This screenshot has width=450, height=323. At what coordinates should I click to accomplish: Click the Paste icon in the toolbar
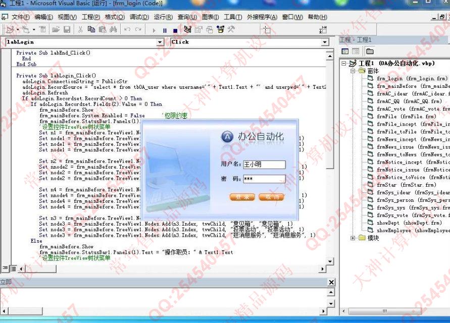[103, 29]
